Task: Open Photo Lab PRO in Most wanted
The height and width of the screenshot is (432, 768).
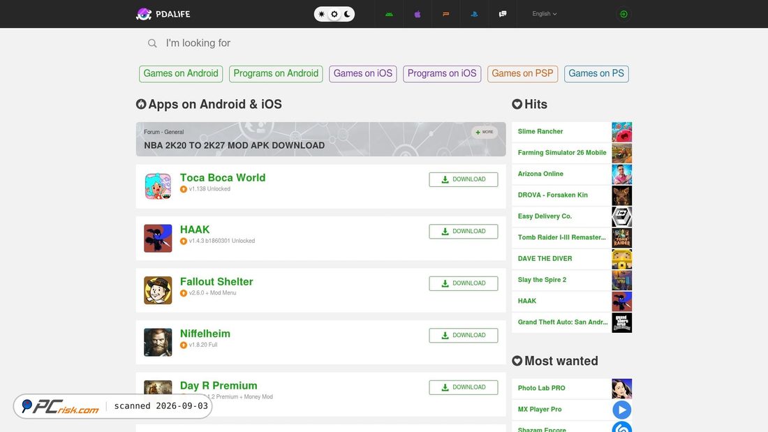Action: 541,388
